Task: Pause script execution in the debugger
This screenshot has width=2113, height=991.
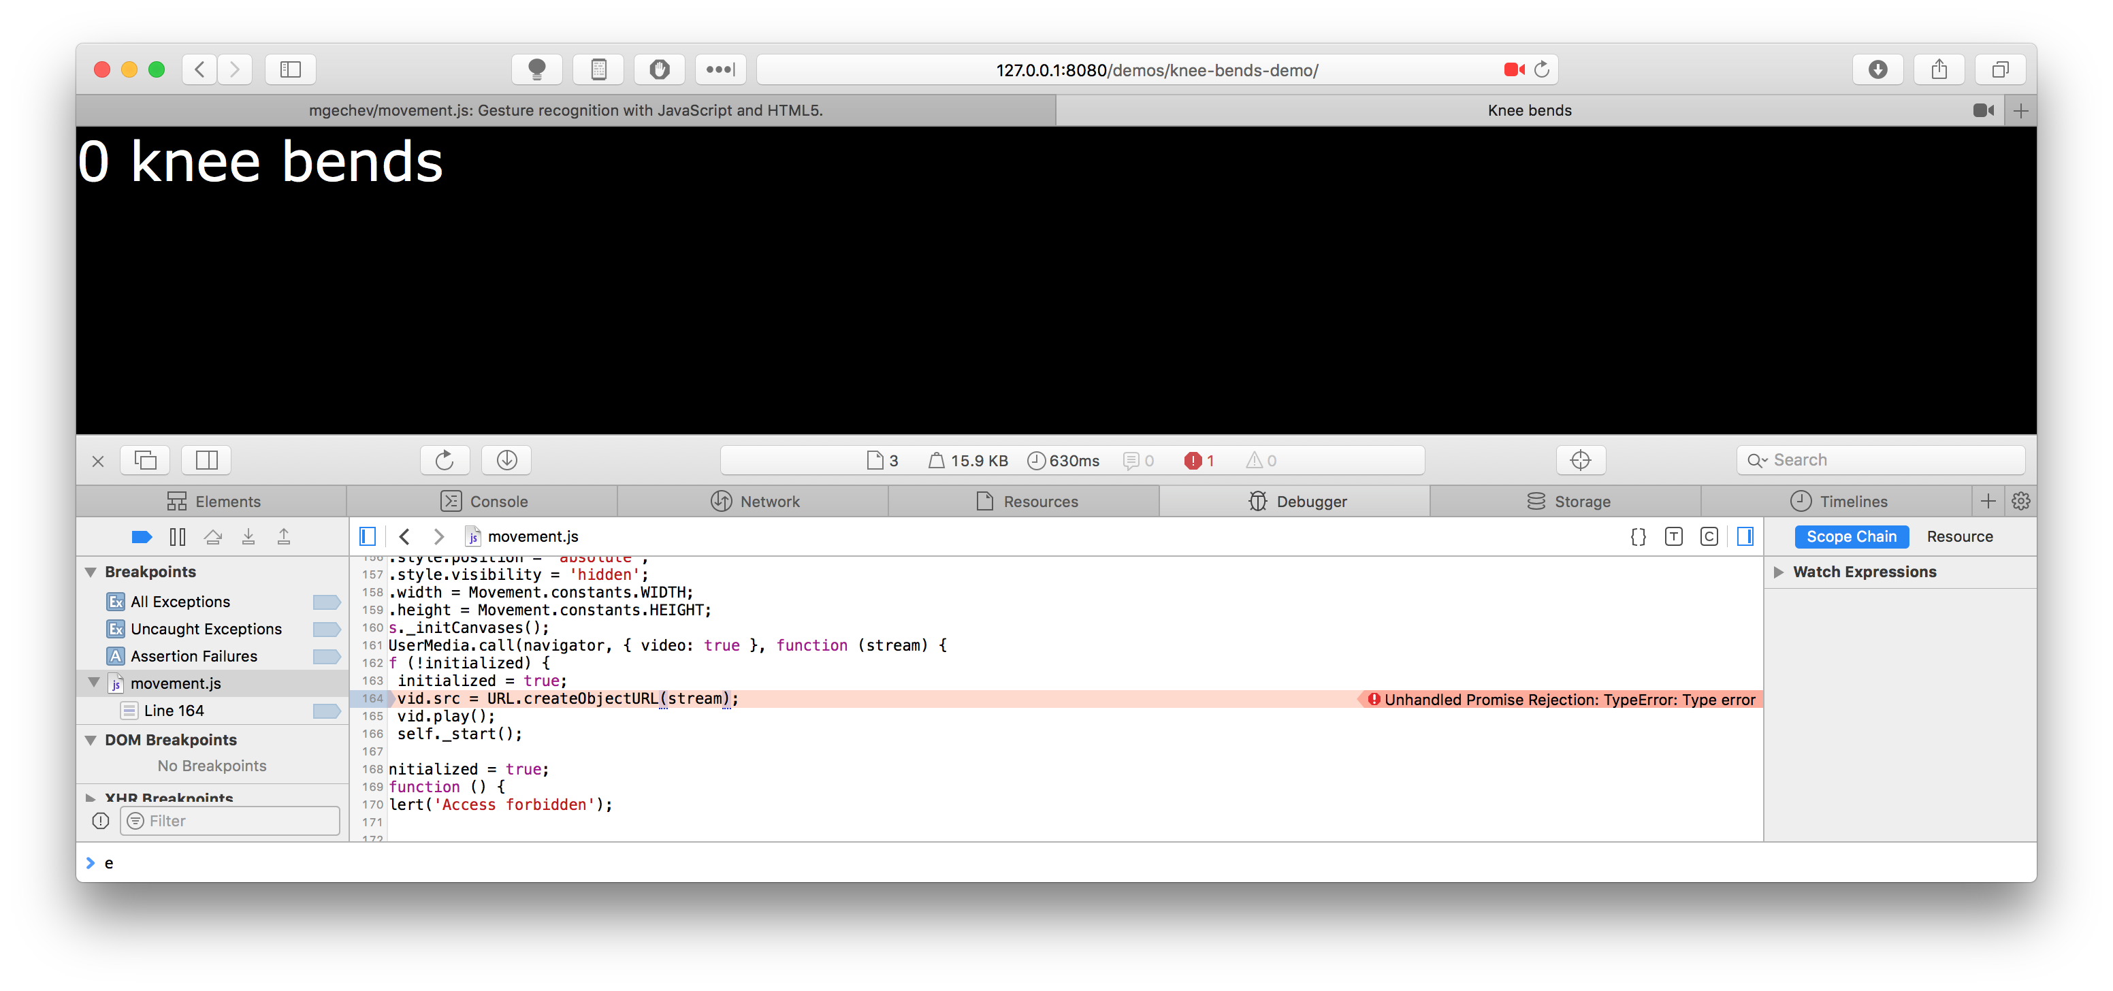Action: click(x=177, y=536)
